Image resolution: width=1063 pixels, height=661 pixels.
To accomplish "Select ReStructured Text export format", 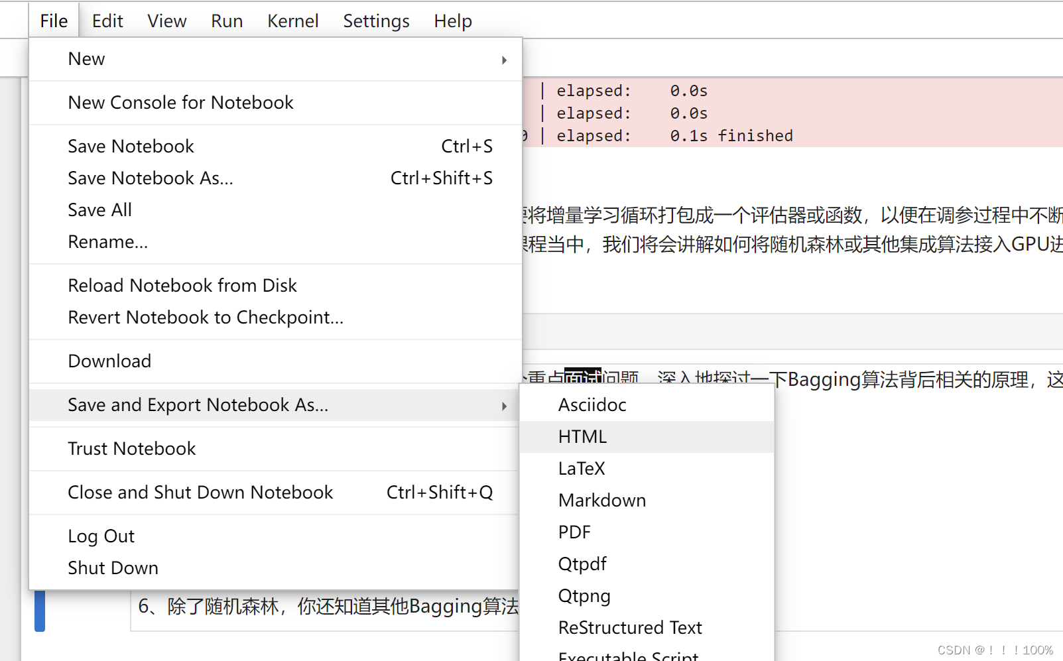I will 629,627.
